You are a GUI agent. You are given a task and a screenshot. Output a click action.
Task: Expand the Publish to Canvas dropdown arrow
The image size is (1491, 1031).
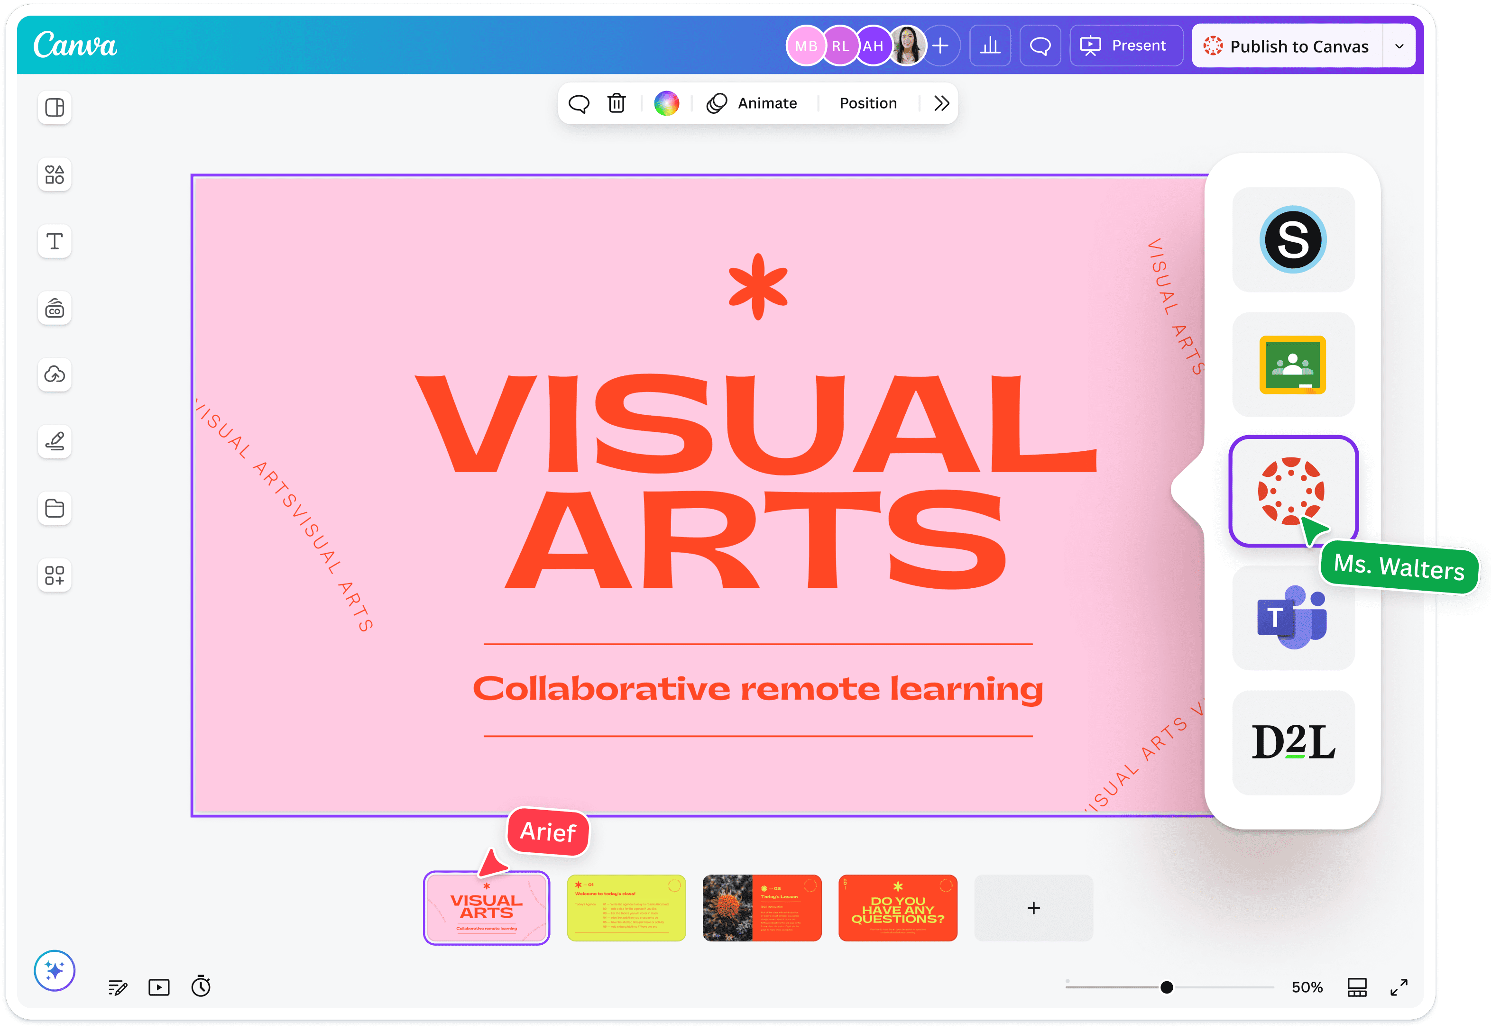1399,46
